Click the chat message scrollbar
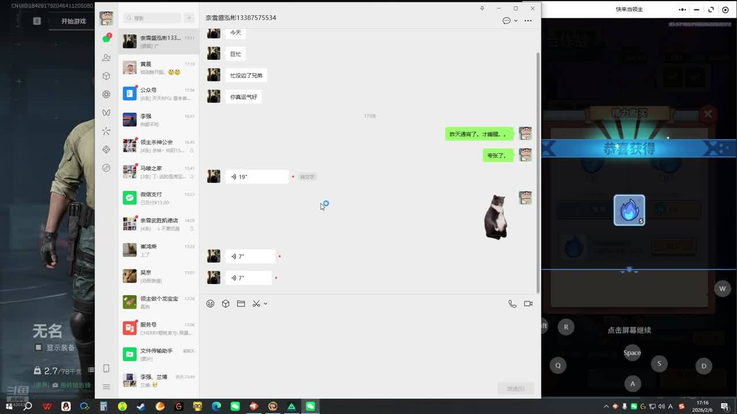This screenshot has height=414, width=737. pos(538,172)
